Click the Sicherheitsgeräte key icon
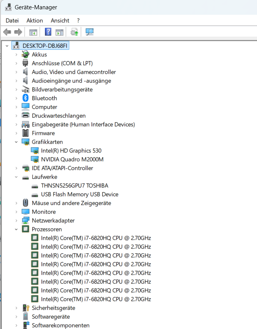The height and width of the screenshot is (329, 257). [x=26, y=308]
